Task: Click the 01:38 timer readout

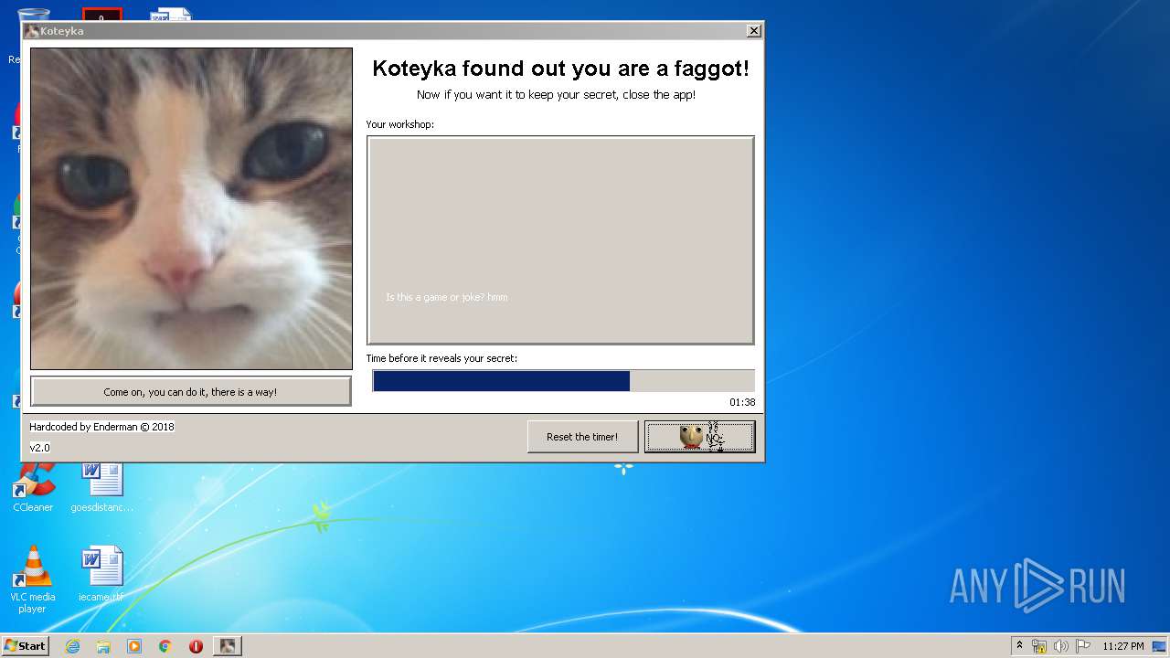Action: [x=742, y=402]
